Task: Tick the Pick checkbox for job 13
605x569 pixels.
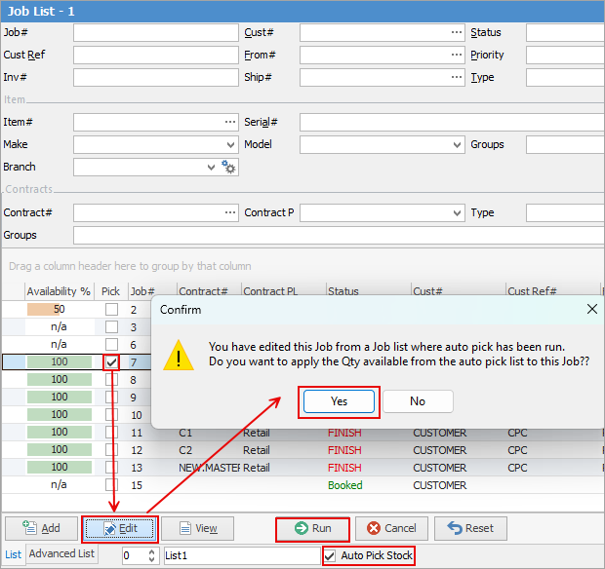Action: coord(111,468)
